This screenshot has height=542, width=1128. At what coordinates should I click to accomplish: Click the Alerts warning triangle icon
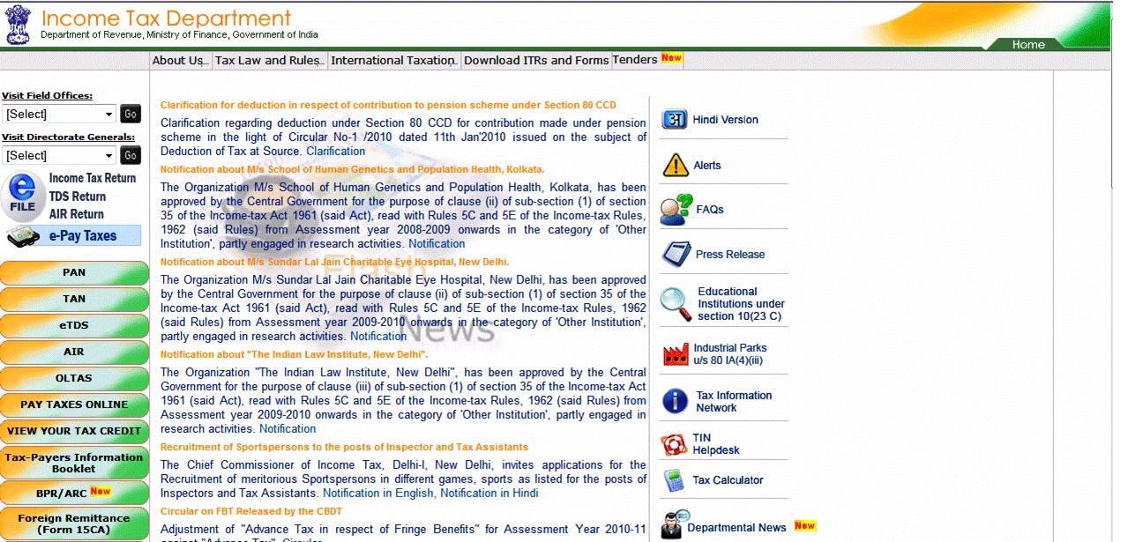[x=676, y=164]
